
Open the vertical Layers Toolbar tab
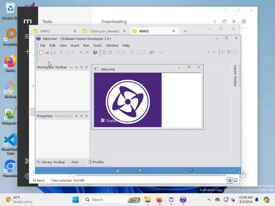pyautogui.click(x=235, y=76)
